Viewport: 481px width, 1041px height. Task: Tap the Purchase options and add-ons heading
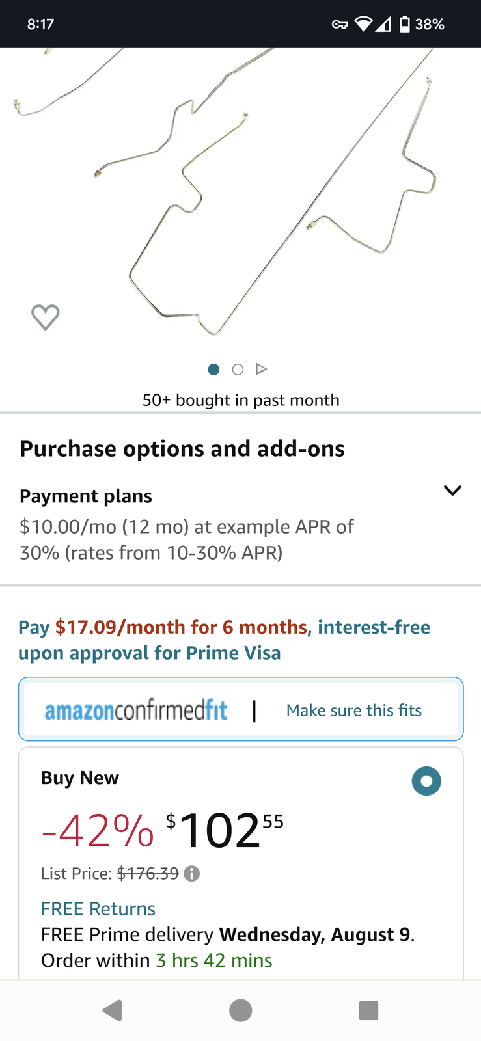[x=182, y=449]
